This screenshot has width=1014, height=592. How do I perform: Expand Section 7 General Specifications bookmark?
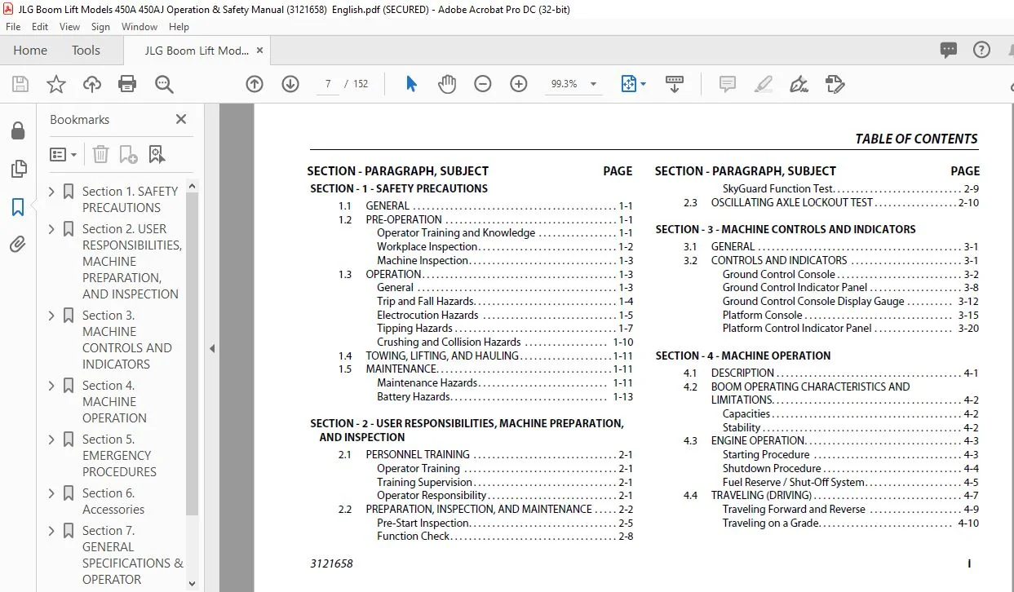pyautogui.click(x=52, y=531)
